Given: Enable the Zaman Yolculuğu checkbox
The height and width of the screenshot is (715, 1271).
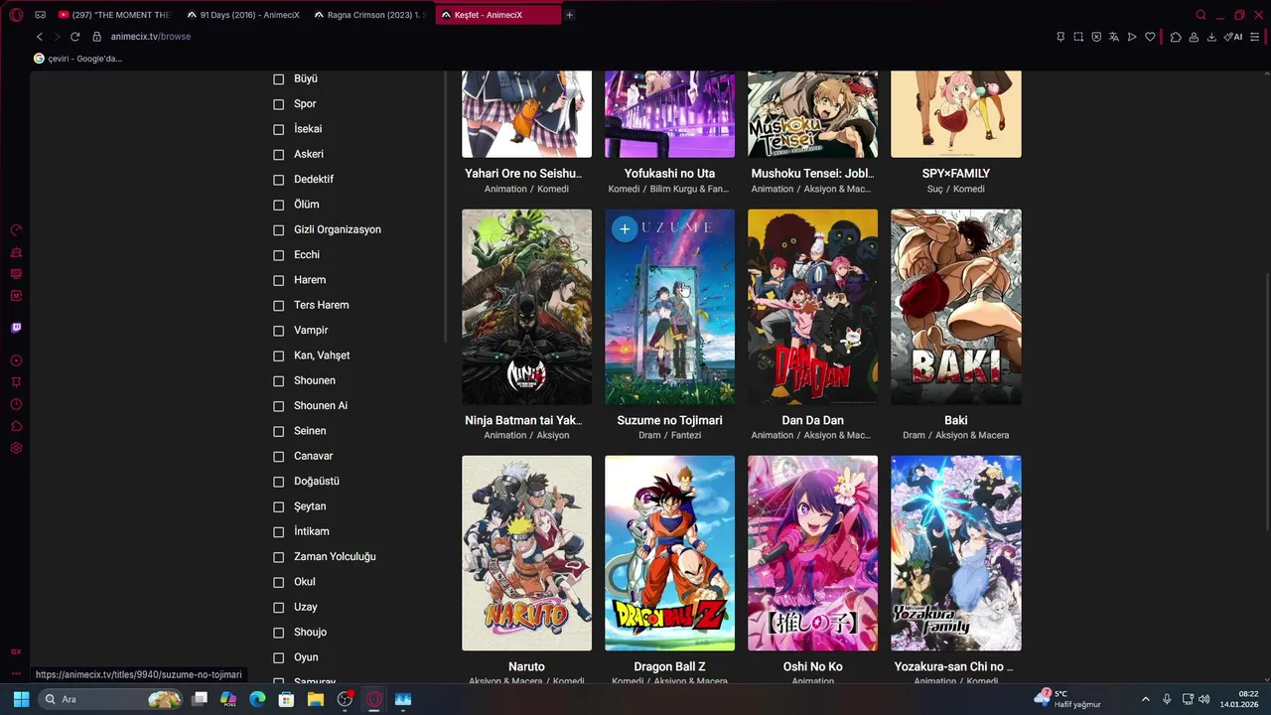Looking at the screenshot, I should [x=278, y=557].
